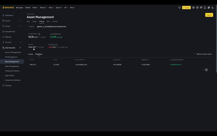This screenshot has width=217, height=136.
Task: Open the search icon in top bar
Action: (x=180, y=8)
